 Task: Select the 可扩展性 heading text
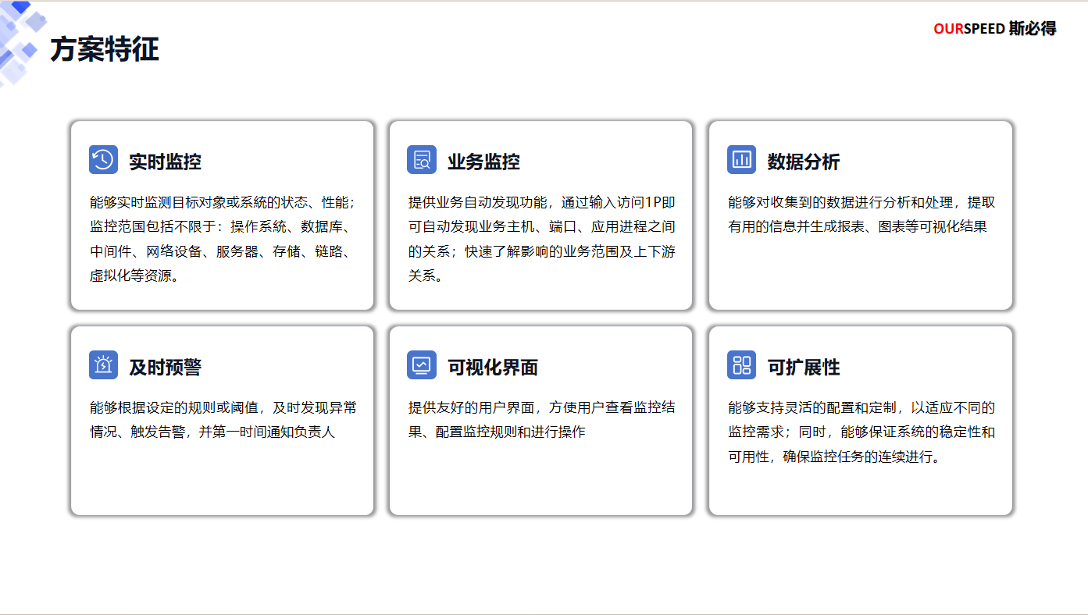[803, 368]
